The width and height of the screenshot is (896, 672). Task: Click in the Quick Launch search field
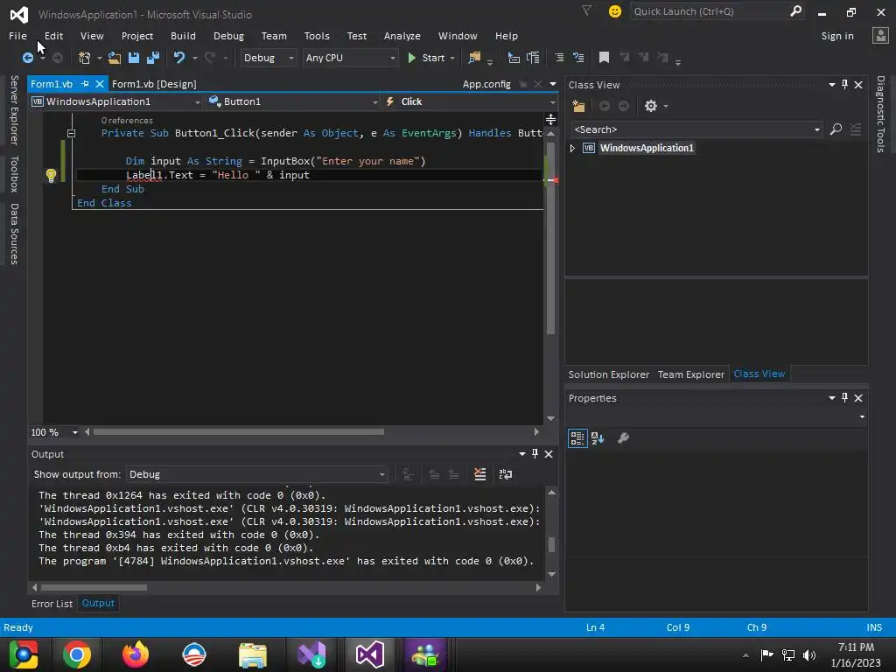point(709,11)
